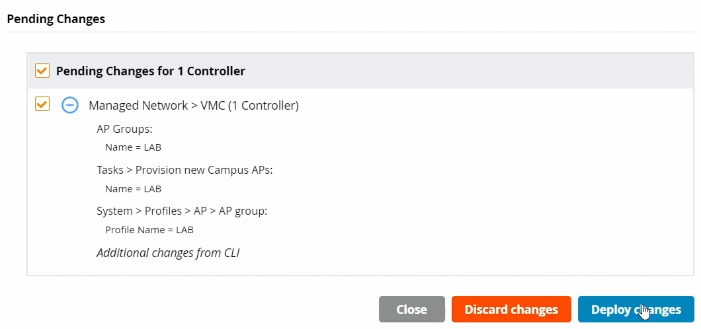Viewport: 701px width, 329px height.
Task: Select the Pending Changes for 1 Controller header text
Action: click(150, 71)
